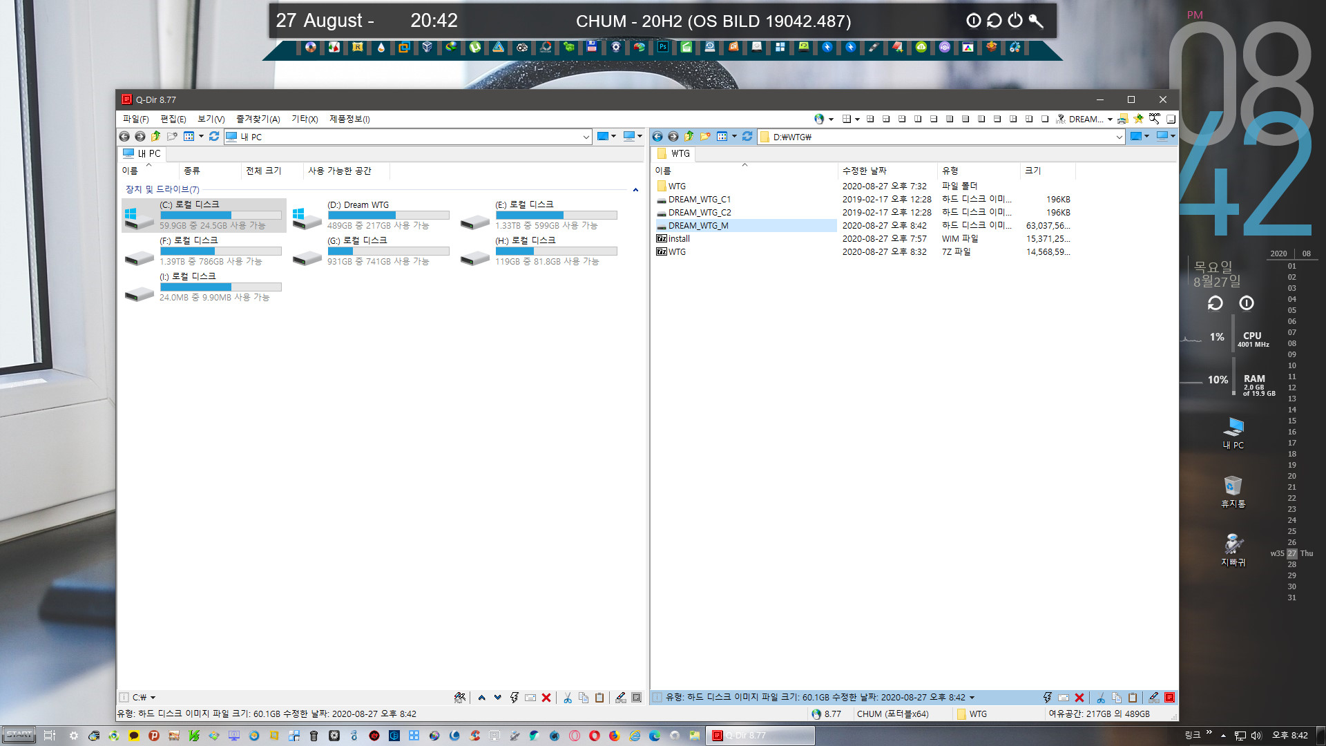This screenshot has width=1326, height=746.
Task: Cut selection using scissors in left footer
Action: pos(568,698)
